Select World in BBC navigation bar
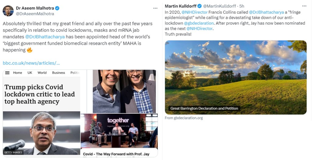312x160 pixels. [42, 73]
